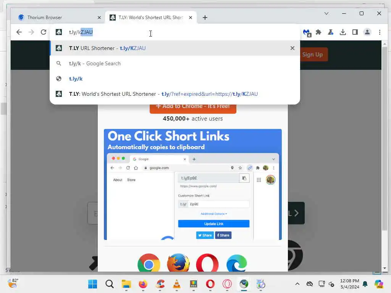Click the cloud sync-off tray icon
The image size is (391, 293).
309,284
